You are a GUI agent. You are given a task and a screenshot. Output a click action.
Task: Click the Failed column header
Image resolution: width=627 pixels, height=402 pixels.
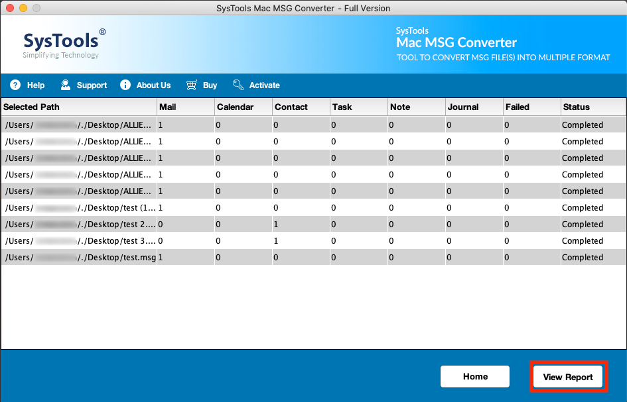[x=532, y=107]
